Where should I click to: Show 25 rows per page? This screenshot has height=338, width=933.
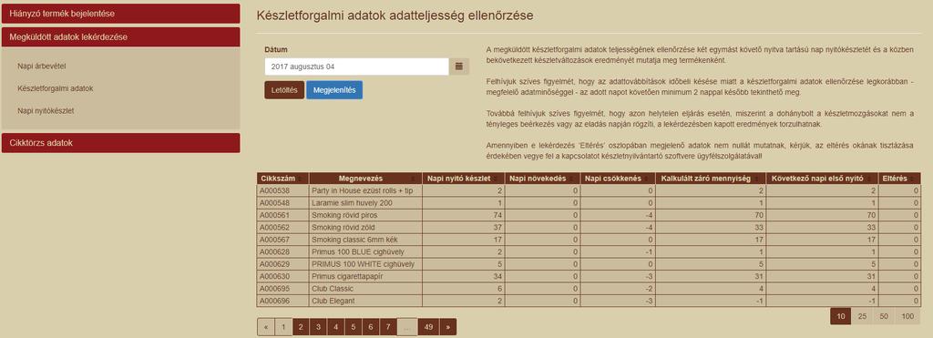pyautogui.click(x=862, y=316)
